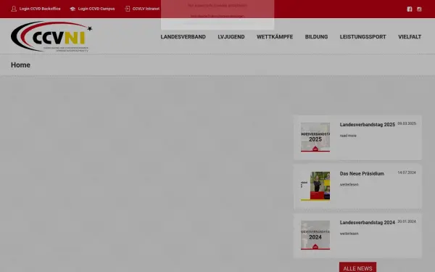Open CCVLV Intranet link

click(146, 9)
